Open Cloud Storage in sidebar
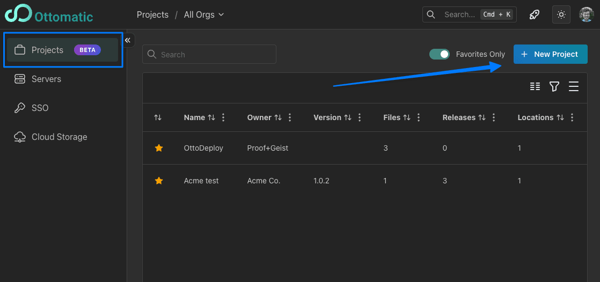The image size is (600, 282). click(59, 137)
